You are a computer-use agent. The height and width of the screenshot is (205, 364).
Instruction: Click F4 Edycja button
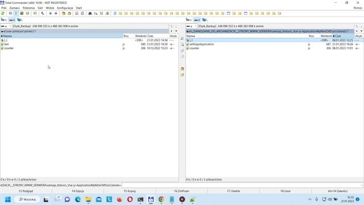click(x=78, y=191)
